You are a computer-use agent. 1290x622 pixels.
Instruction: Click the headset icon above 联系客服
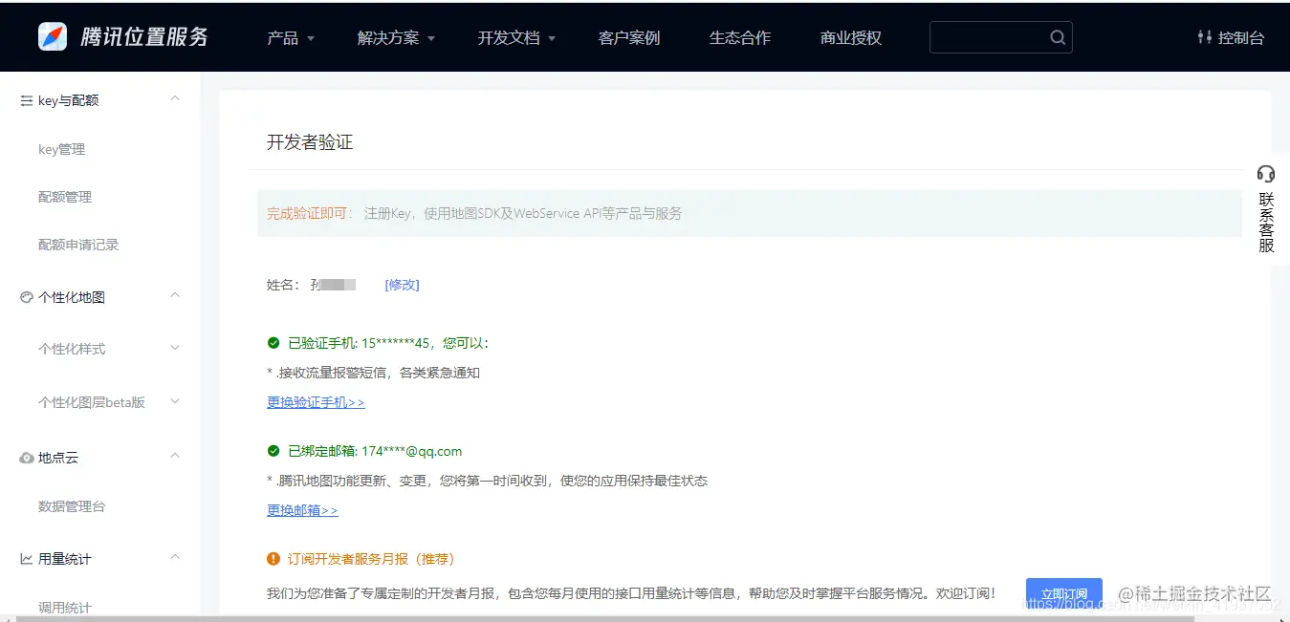pos(1266,173)
